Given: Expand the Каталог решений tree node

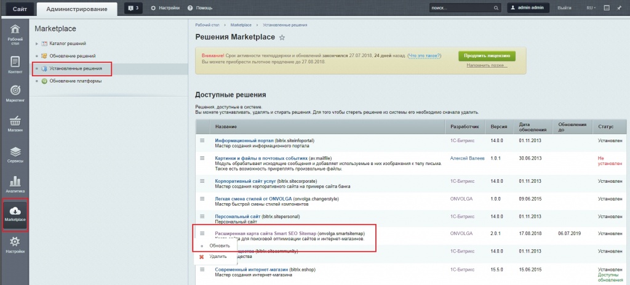Looking at the screenshot, I should (37, 44).
